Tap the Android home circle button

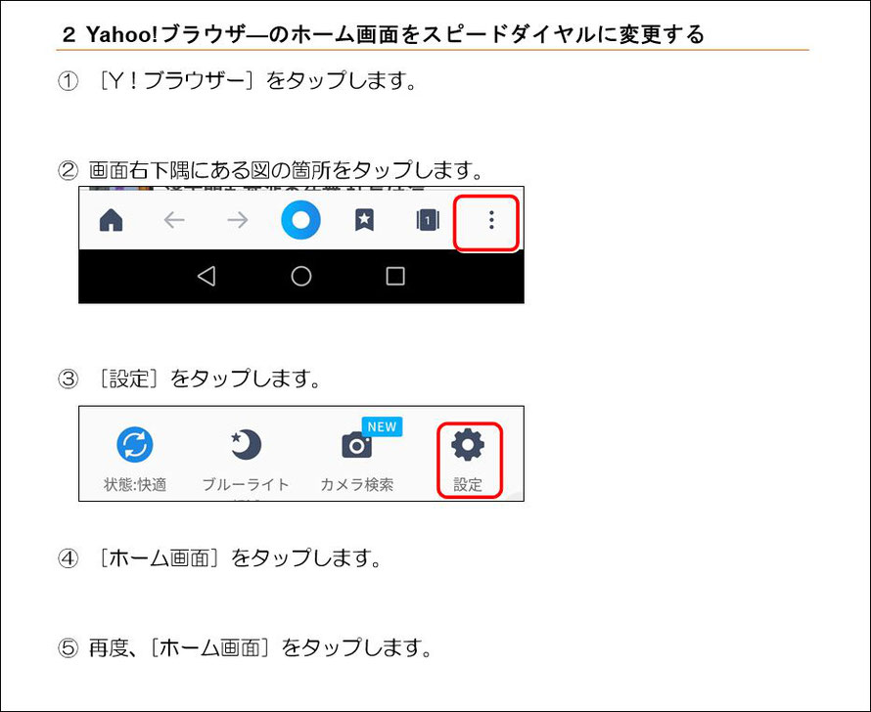click(301, 276)
